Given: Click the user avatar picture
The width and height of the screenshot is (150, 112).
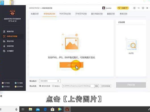Looking at the screenshot, I should [x=104, y=8].
